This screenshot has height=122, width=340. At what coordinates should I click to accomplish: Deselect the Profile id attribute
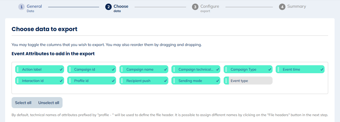click(x=93, y=81)
